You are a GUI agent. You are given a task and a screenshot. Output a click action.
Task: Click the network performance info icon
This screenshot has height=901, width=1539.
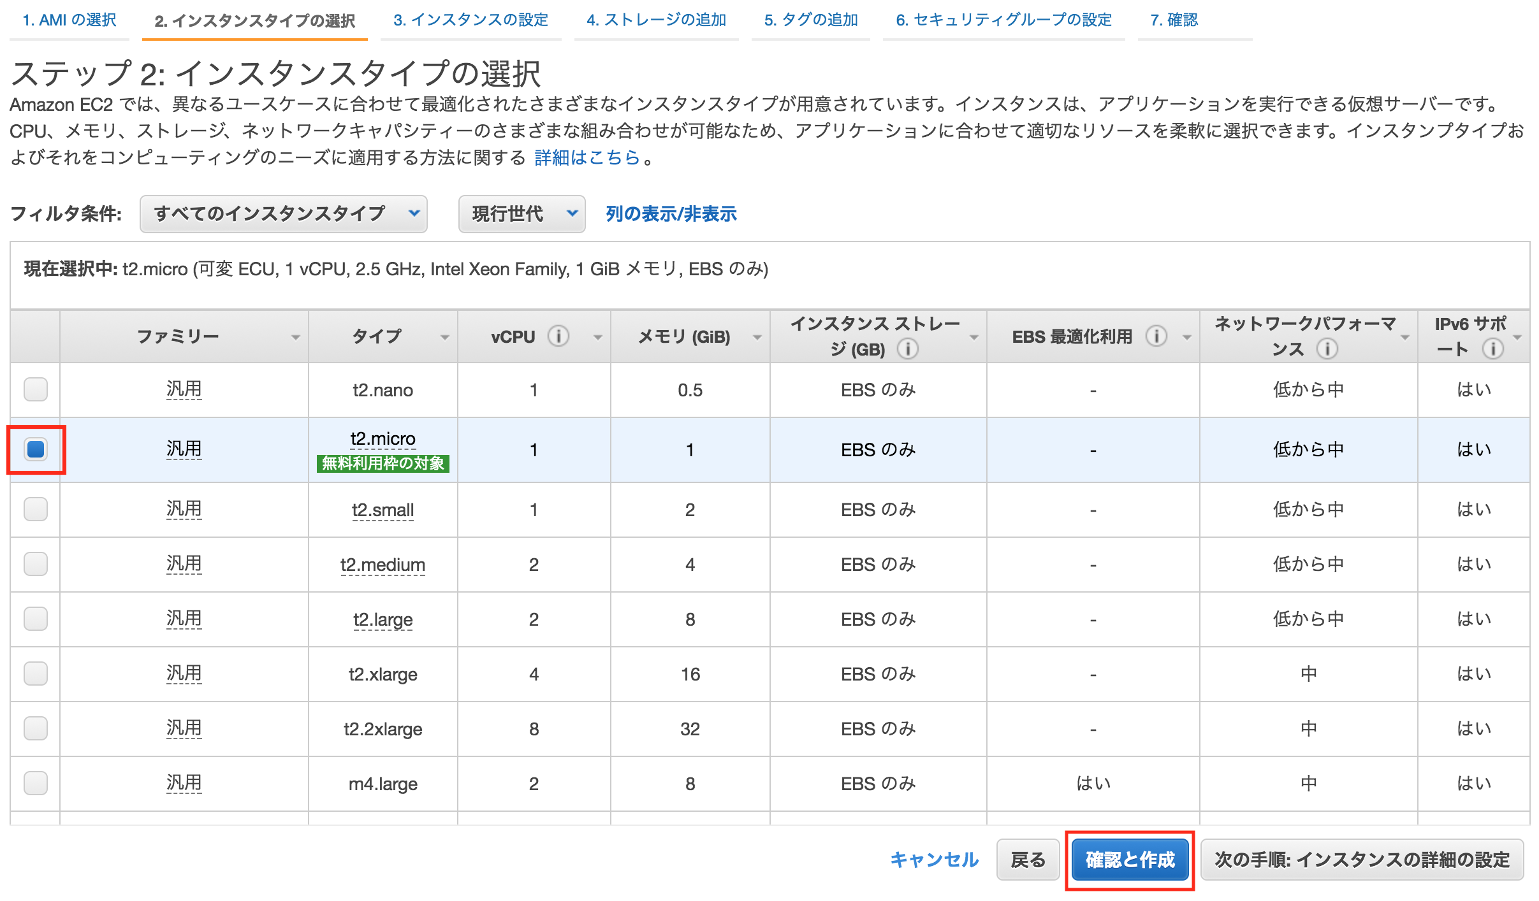click(1327, 349)
